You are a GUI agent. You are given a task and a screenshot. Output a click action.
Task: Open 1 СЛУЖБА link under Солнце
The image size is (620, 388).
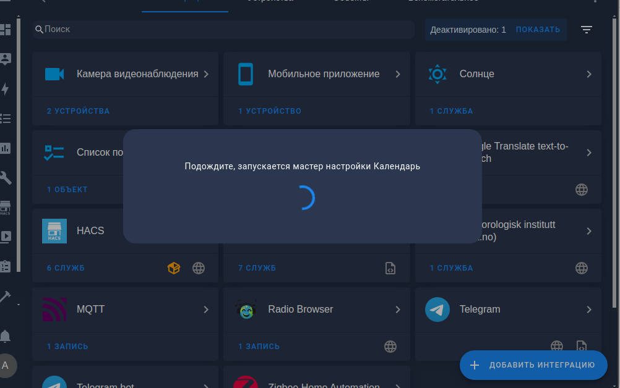[451, 111]
